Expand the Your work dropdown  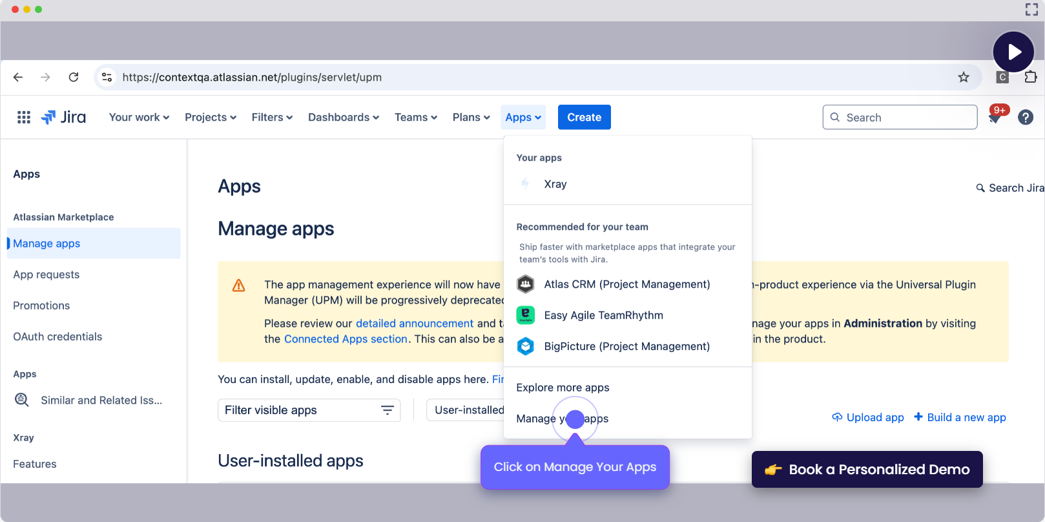tap(139, 117)
